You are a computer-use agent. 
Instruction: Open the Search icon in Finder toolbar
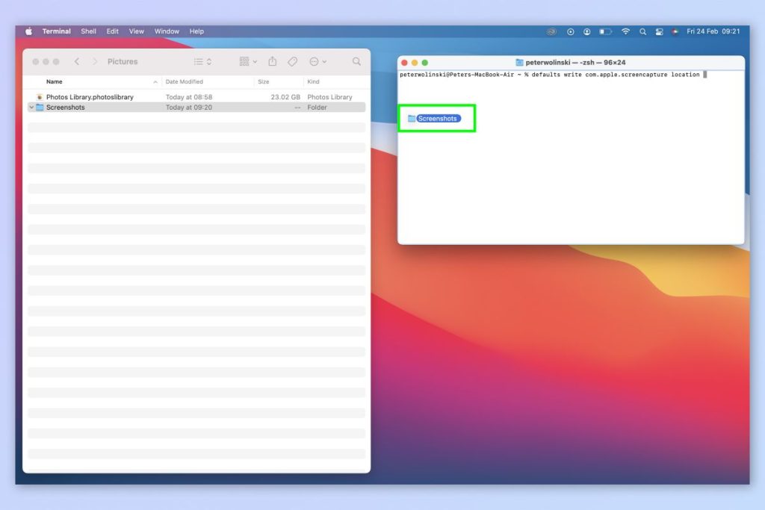(356, 61)
